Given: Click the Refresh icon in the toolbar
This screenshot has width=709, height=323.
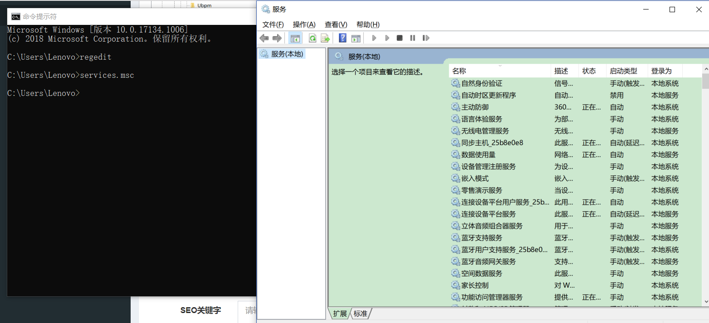Looking at the screenshot, I should coord(313,38).
